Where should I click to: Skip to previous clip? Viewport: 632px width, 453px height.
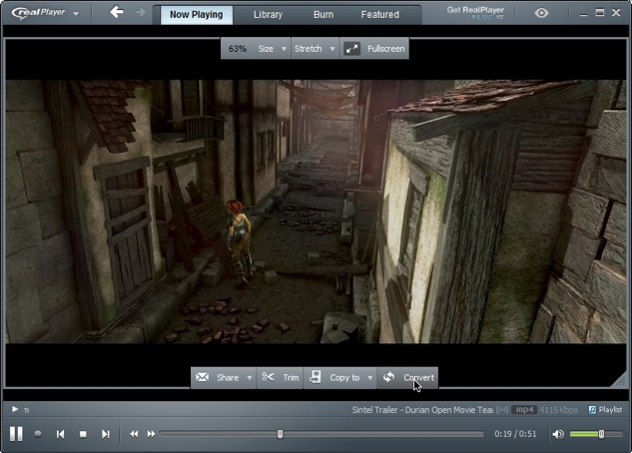coord(61,434)
